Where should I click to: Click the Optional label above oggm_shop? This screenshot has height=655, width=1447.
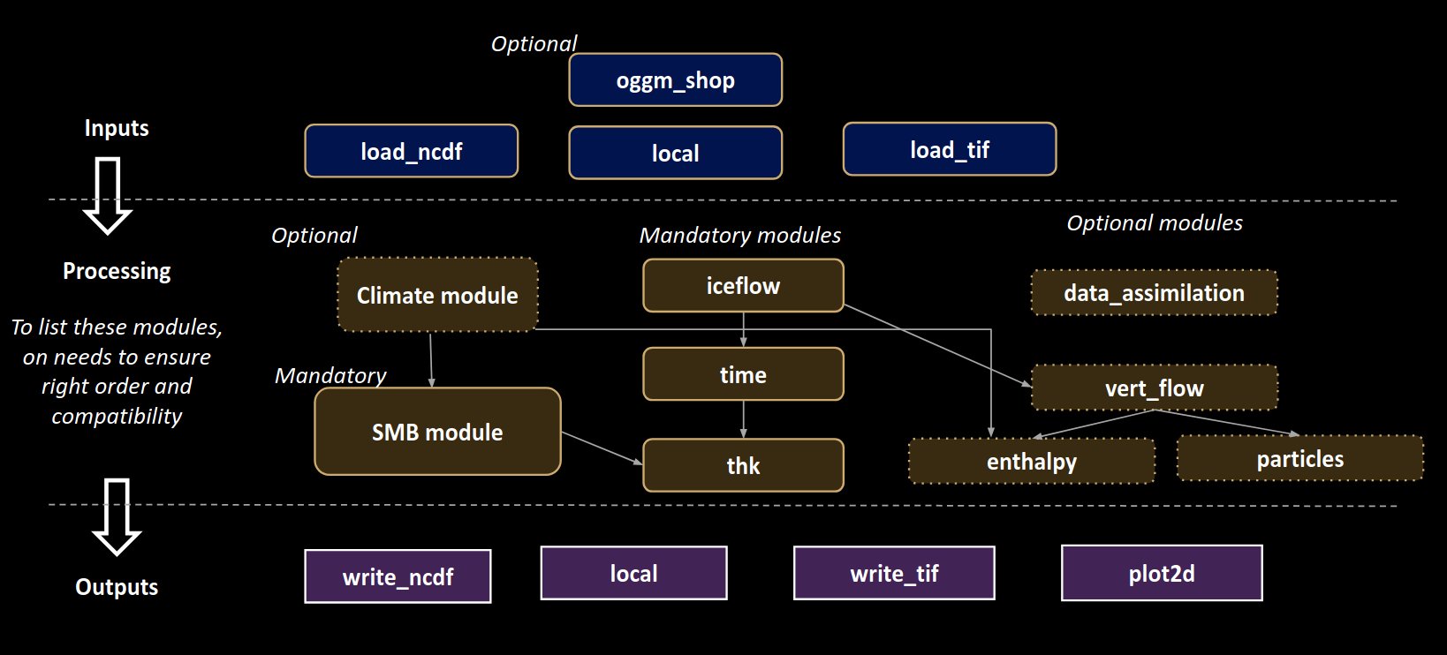(x=534, y=43)
